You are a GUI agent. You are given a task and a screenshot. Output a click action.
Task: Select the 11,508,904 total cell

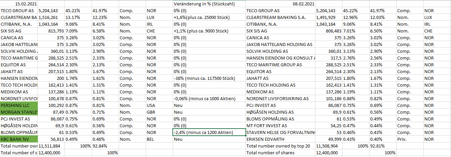click(327, 146)
